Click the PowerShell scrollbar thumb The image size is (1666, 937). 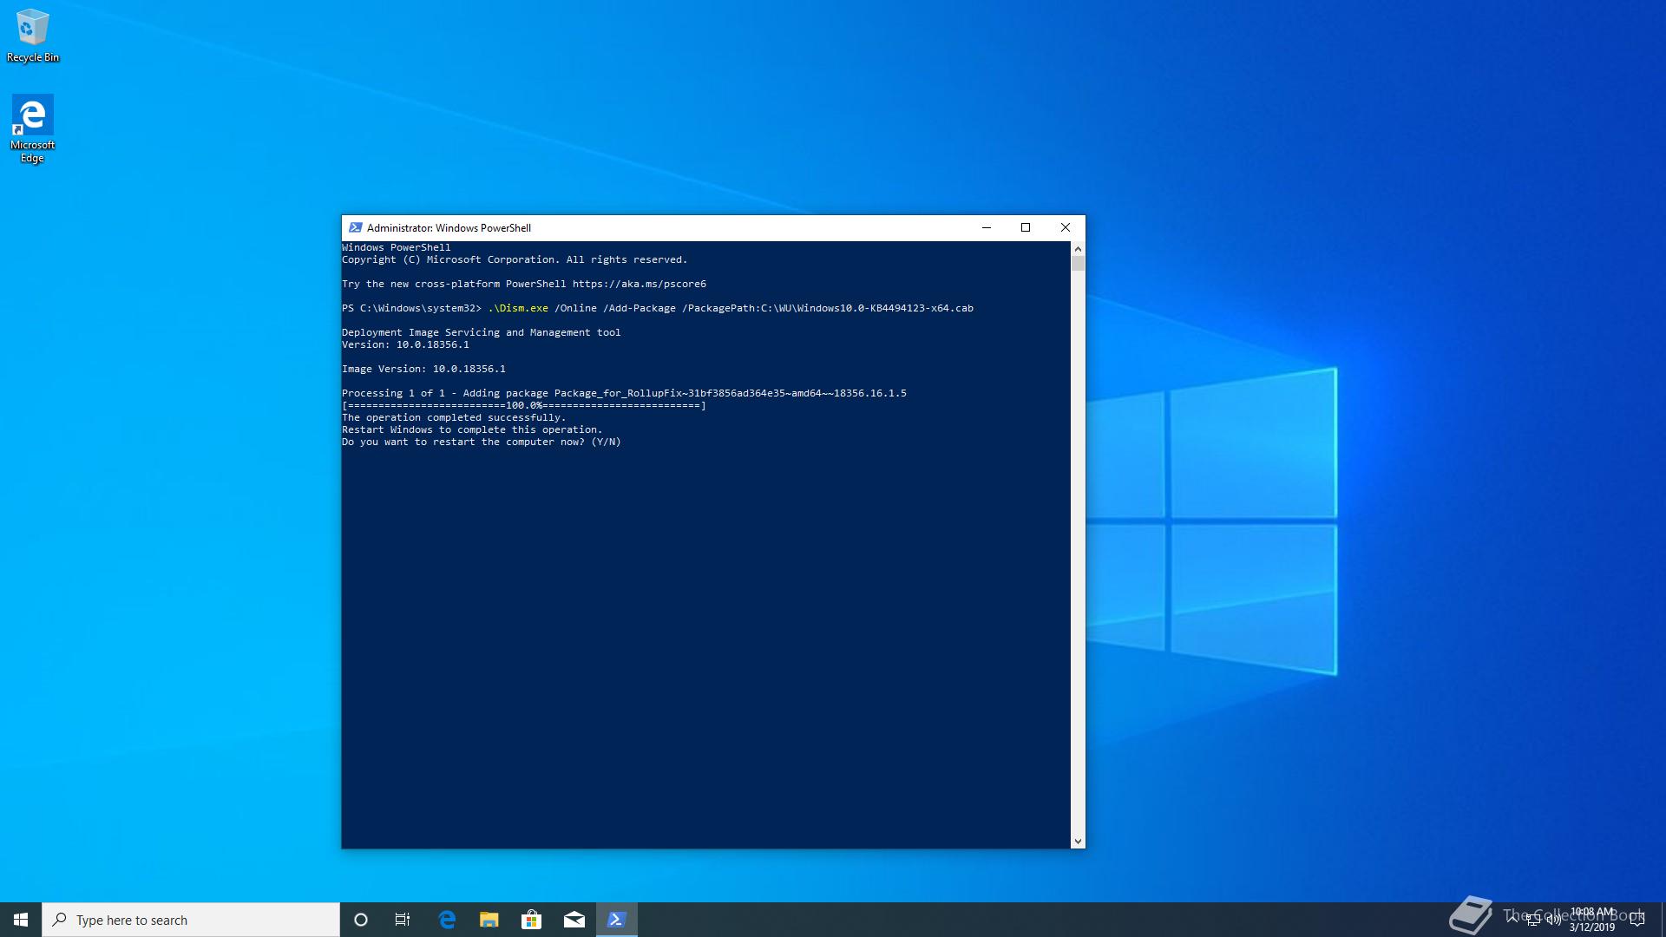click(1078, 264)
